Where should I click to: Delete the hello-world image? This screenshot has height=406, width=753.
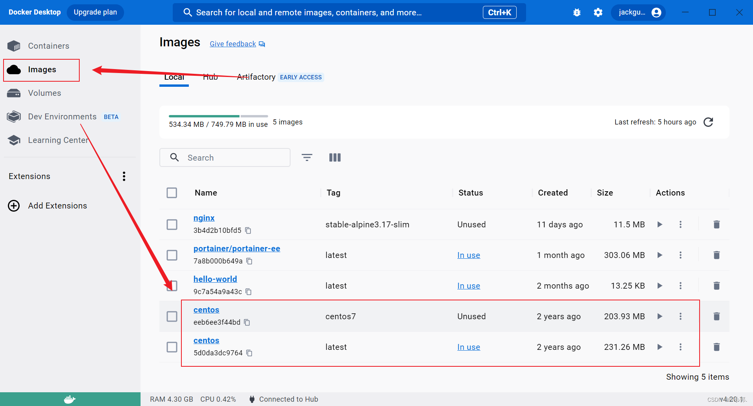716,286
